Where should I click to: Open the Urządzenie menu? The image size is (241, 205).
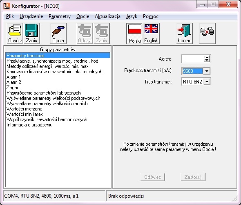coord(31,16)
